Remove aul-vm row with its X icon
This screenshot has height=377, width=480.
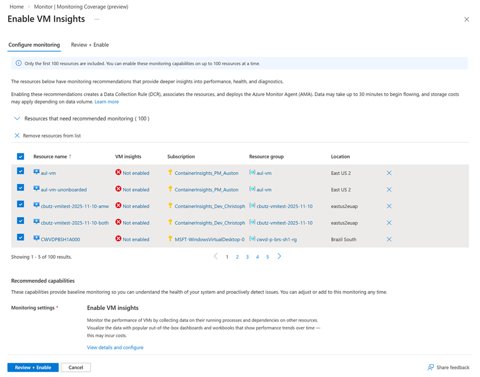coord(389,173)
